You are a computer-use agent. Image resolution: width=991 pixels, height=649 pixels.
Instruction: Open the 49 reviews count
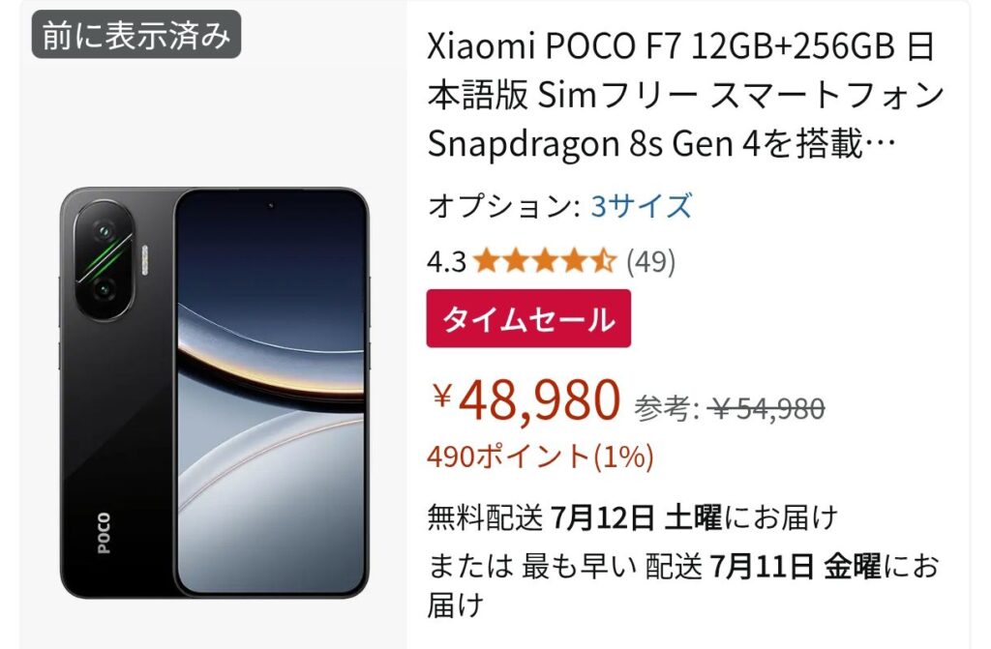pos(651,261)
